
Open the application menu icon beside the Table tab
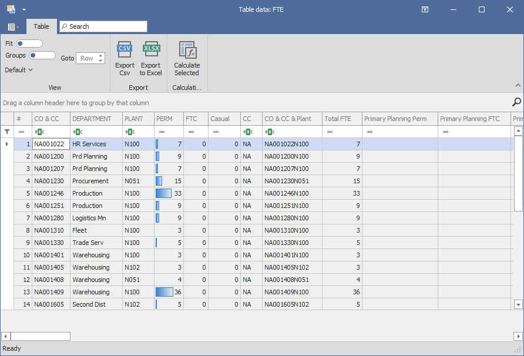(13, 27)
